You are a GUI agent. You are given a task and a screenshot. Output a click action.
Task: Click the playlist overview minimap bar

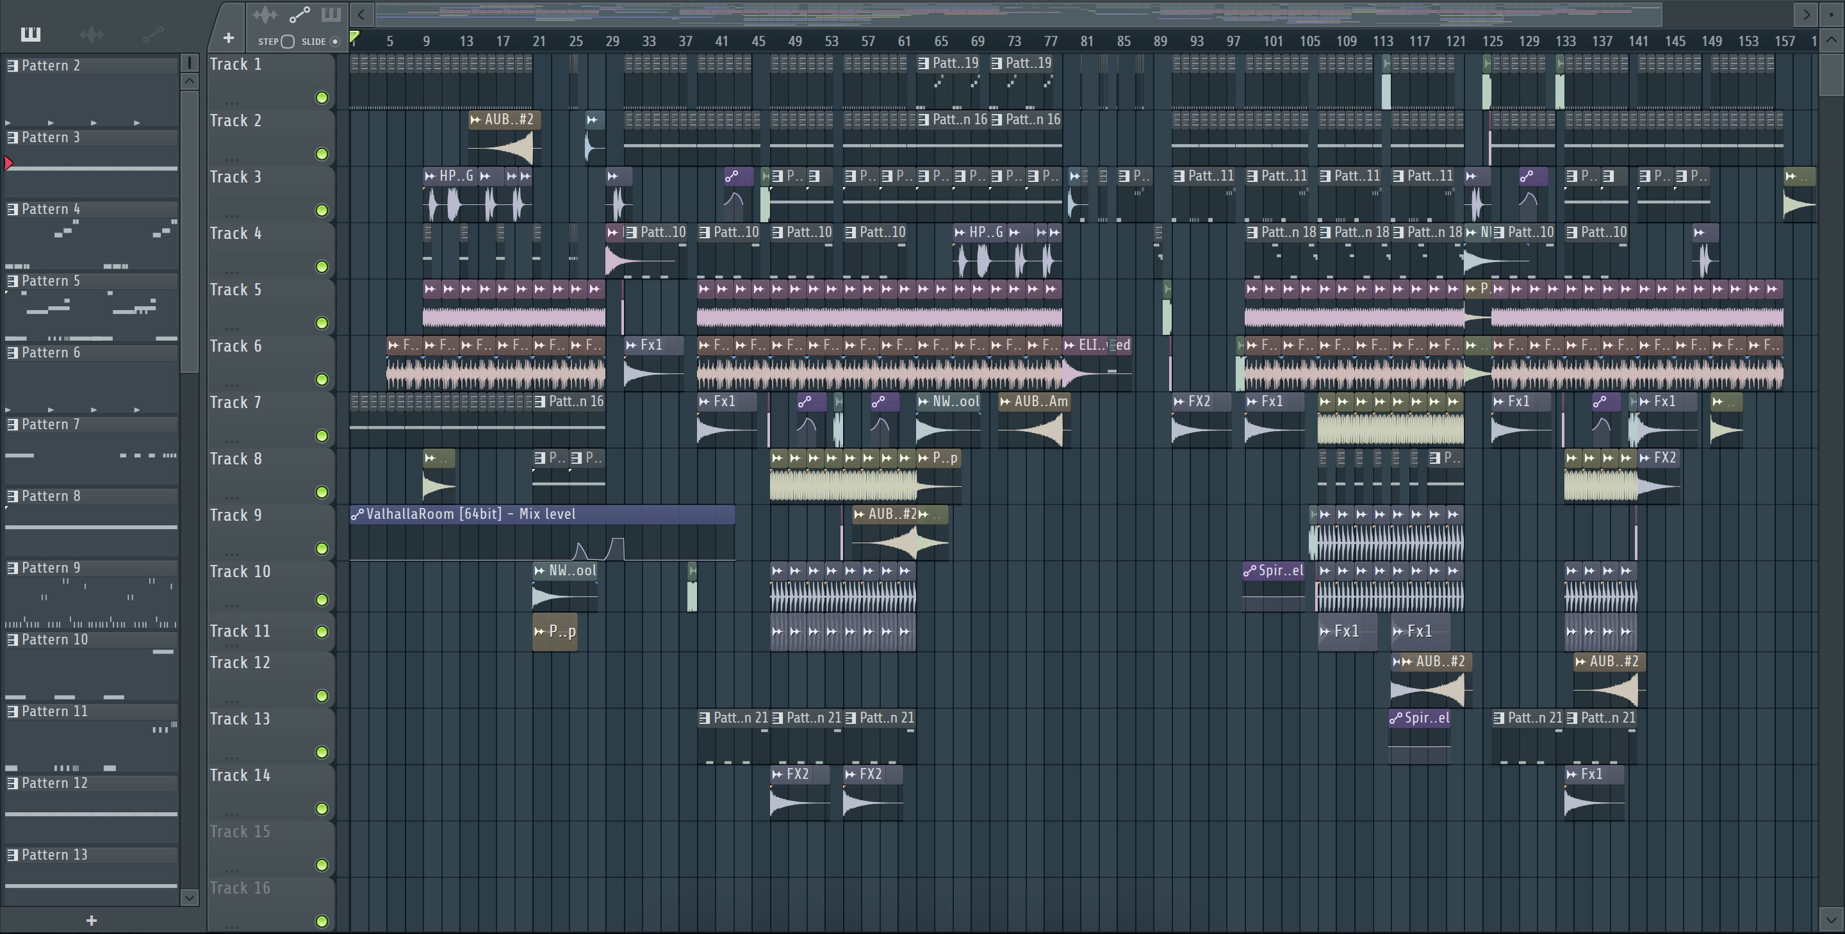tap(1017, 13)
